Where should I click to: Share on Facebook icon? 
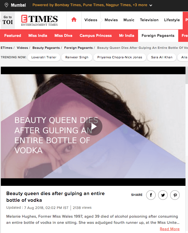(151, 195)
